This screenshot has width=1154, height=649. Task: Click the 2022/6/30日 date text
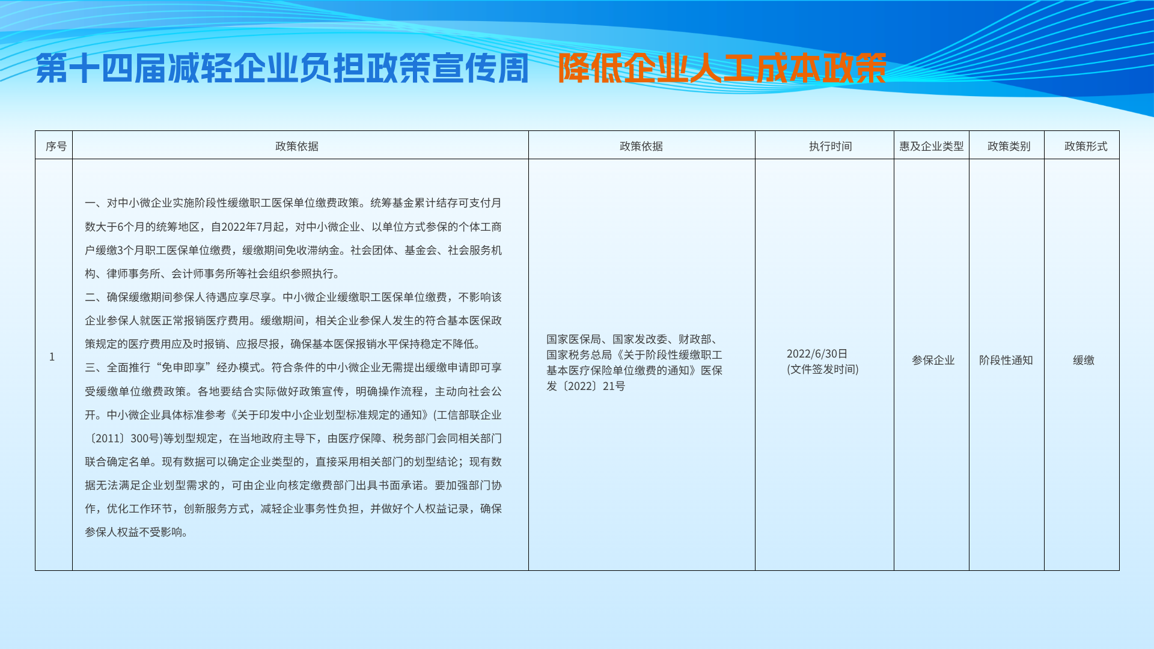pyautogui.click(x=817, y=353)
